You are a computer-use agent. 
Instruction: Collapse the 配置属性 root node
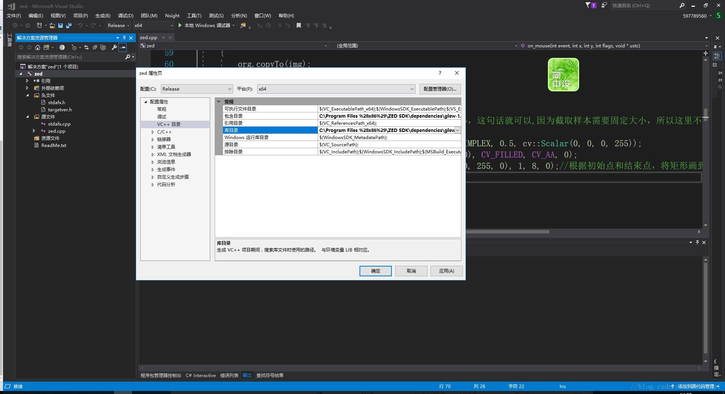146,102
